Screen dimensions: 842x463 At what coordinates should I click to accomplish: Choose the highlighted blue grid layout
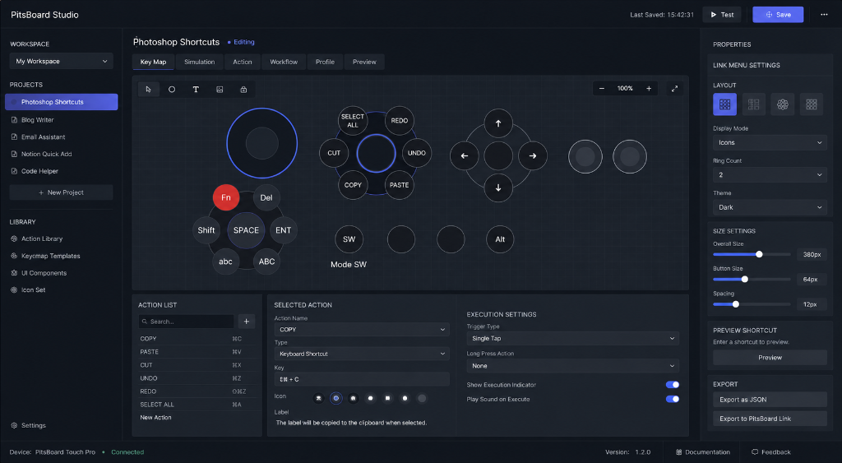tap(724, 104)
